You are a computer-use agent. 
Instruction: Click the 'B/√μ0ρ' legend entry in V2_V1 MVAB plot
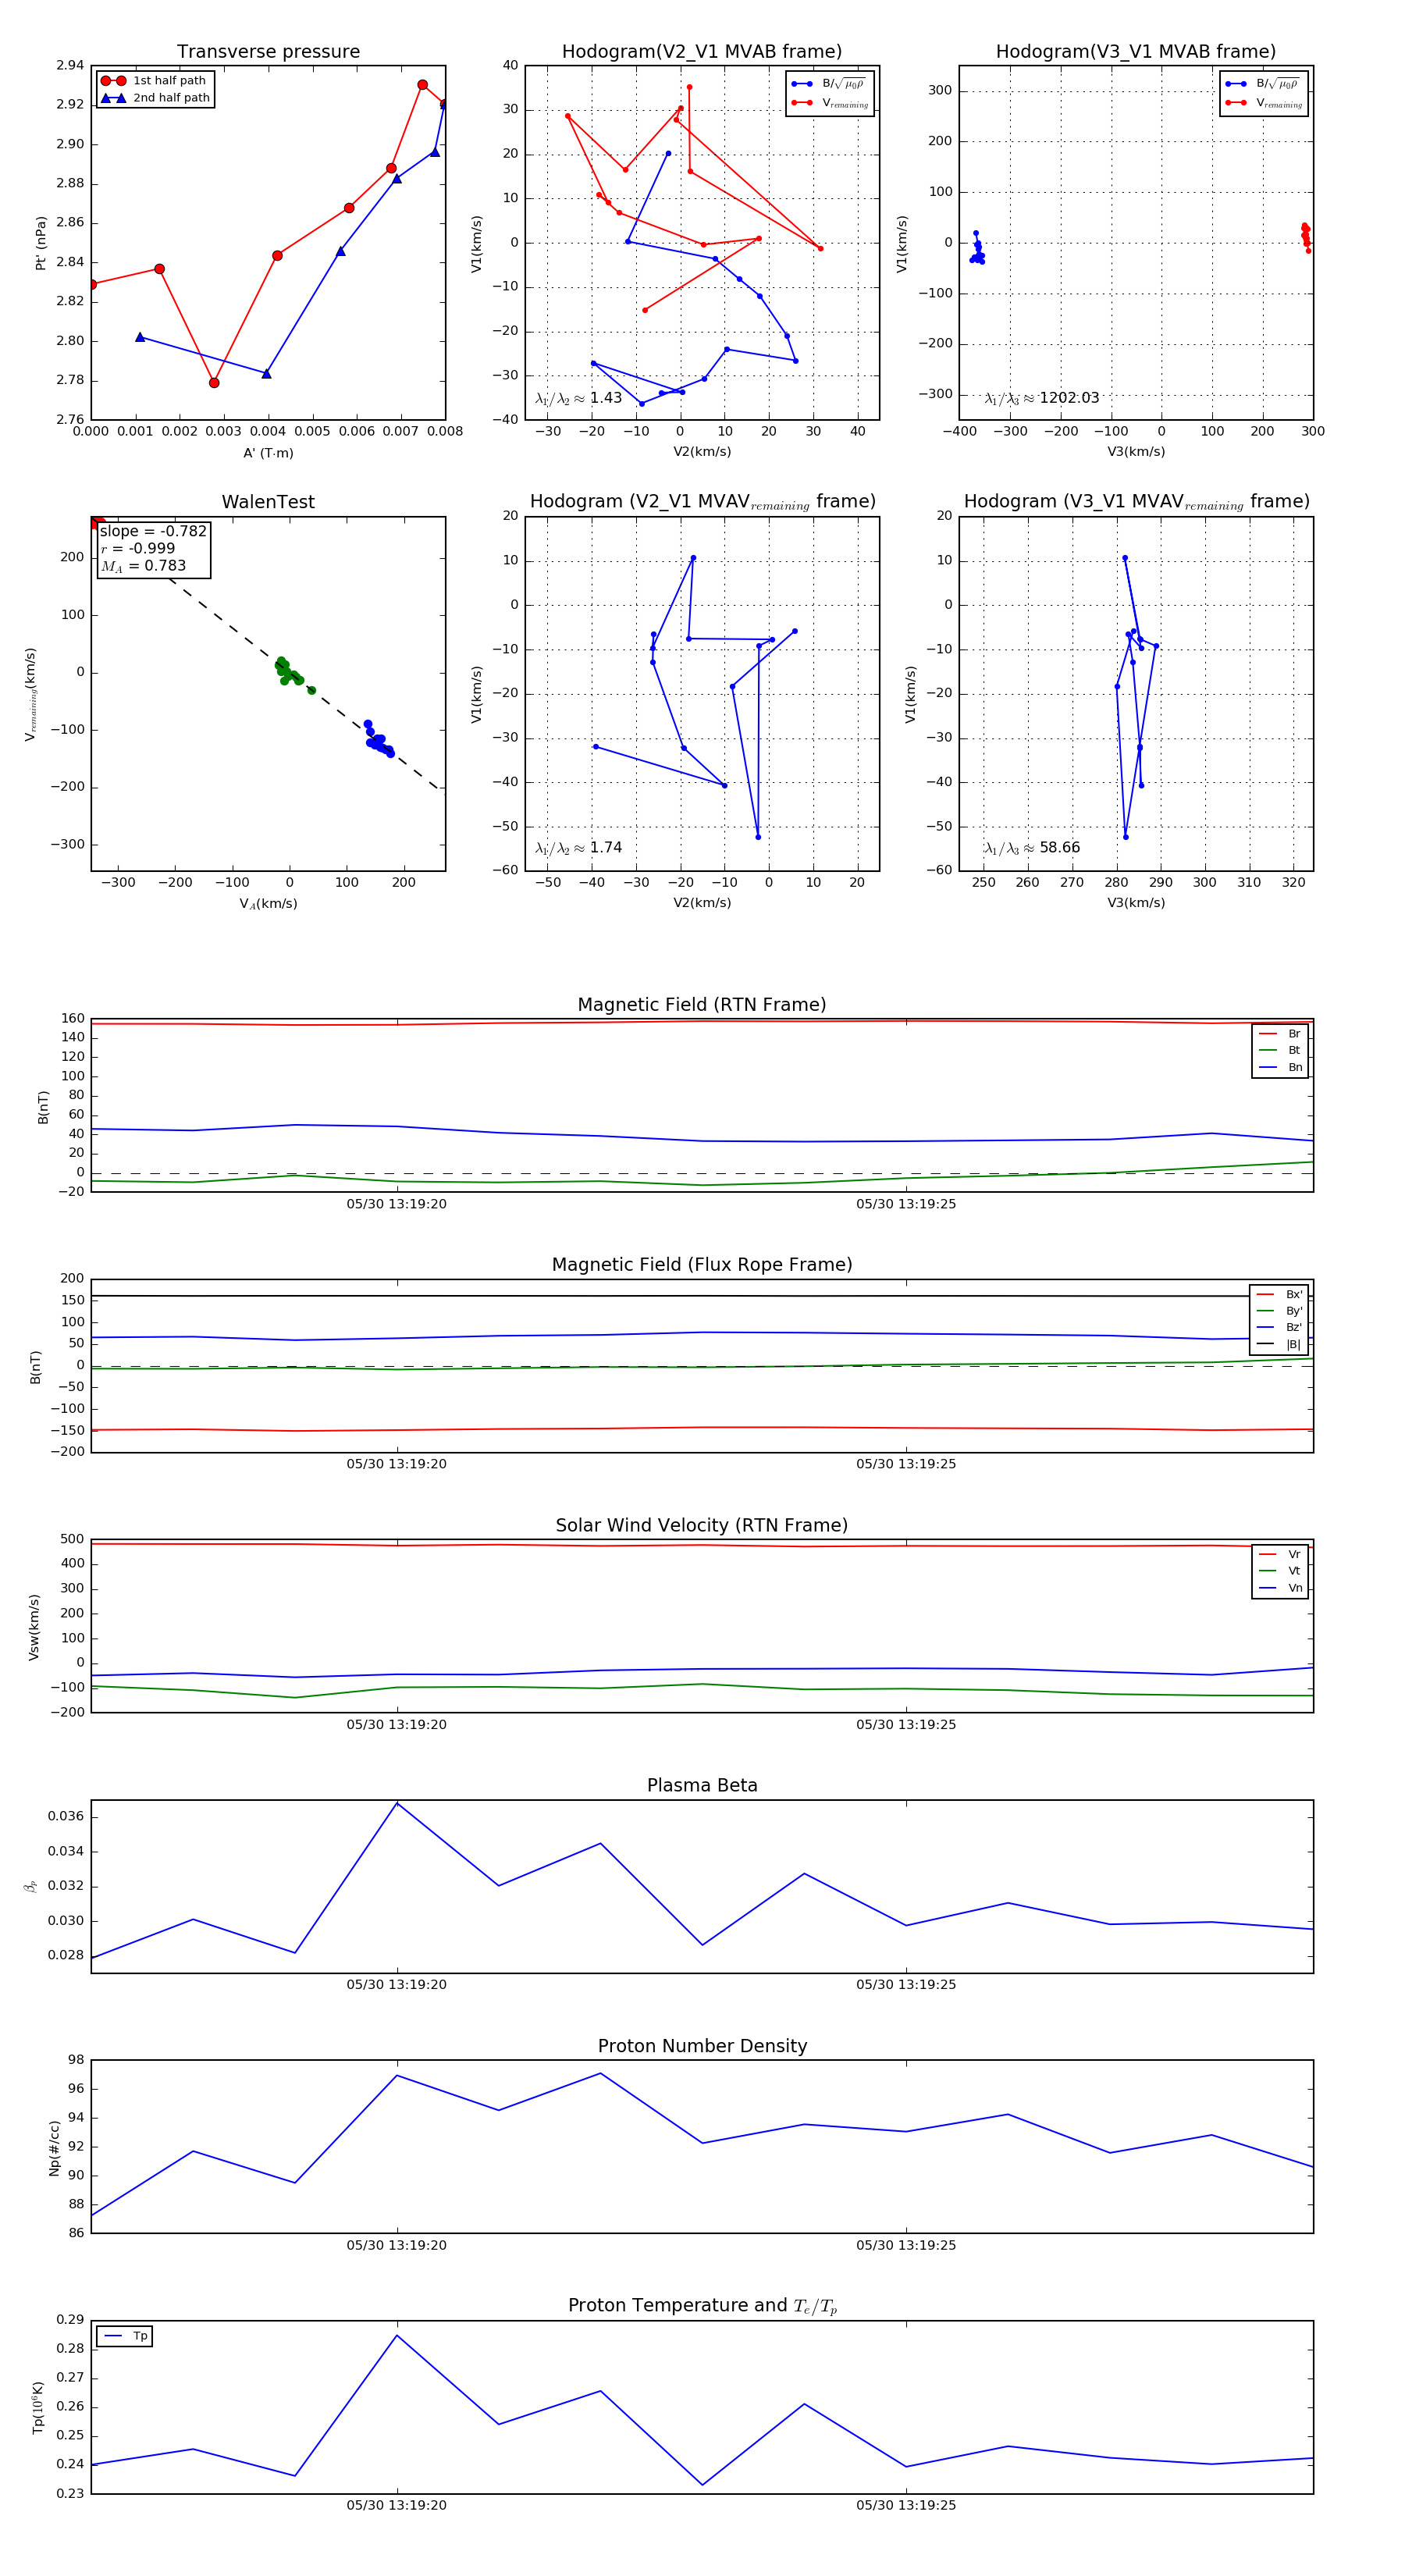tap(829, 84)
